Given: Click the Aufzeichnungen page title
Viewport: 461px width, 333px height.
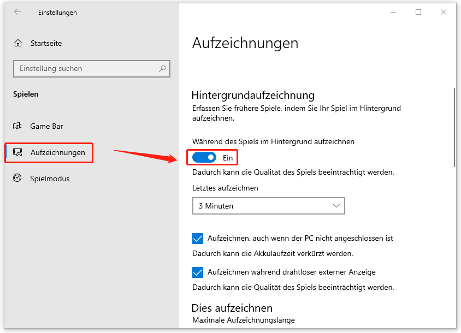Looking at the screenshot, I should [x=245, y=43].
